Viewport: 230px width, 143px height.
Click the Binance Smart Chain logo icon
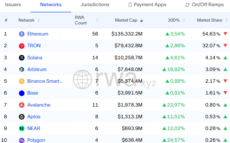tap(22, 81)
